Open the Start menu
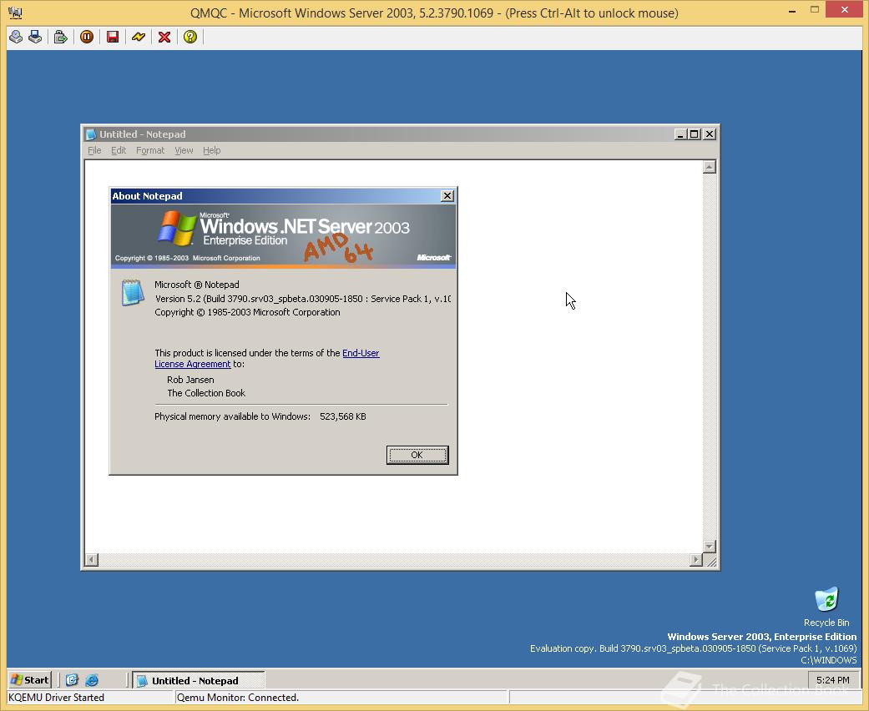Image resolution: width=869 pixels, height=711 pixels. pos(30,680)
